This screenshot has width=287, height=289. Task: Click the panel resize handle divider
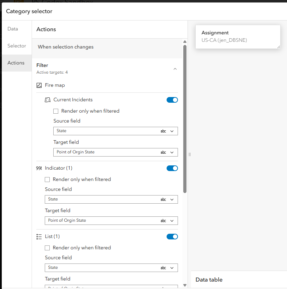pyautogui.click(x=190, y=154)
